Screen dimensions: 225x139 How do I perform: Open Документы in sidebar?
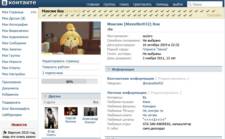[10, 88]
